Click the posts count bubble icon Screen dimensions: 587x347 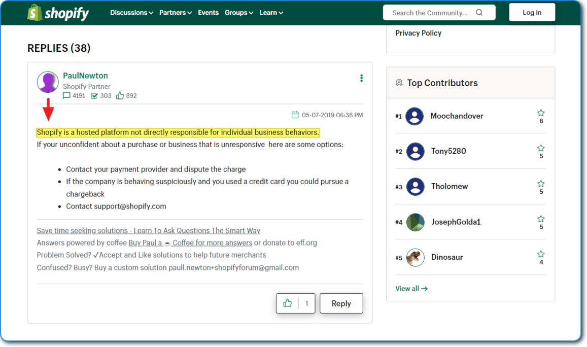66,95
